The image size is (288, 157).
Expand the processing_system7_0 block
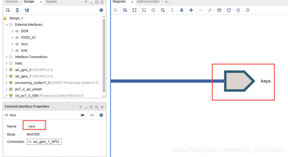tap(7, 83)
